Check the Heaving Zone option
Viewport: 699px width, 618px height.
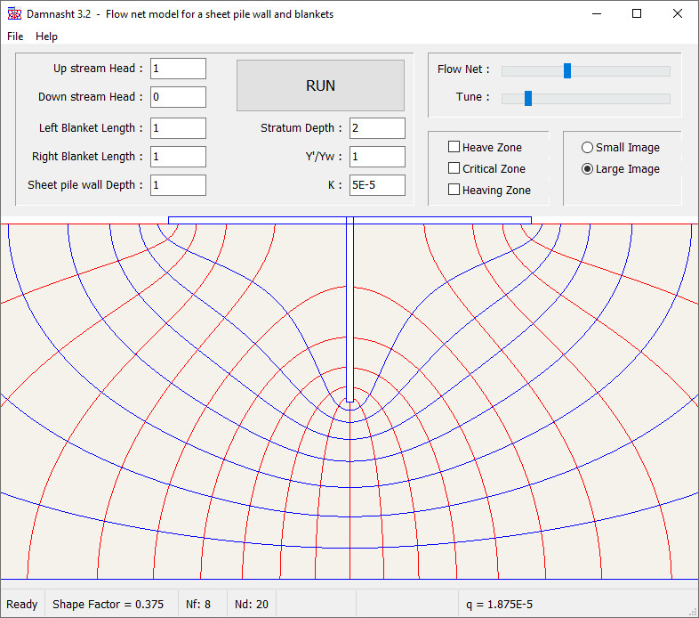[454, 190]
